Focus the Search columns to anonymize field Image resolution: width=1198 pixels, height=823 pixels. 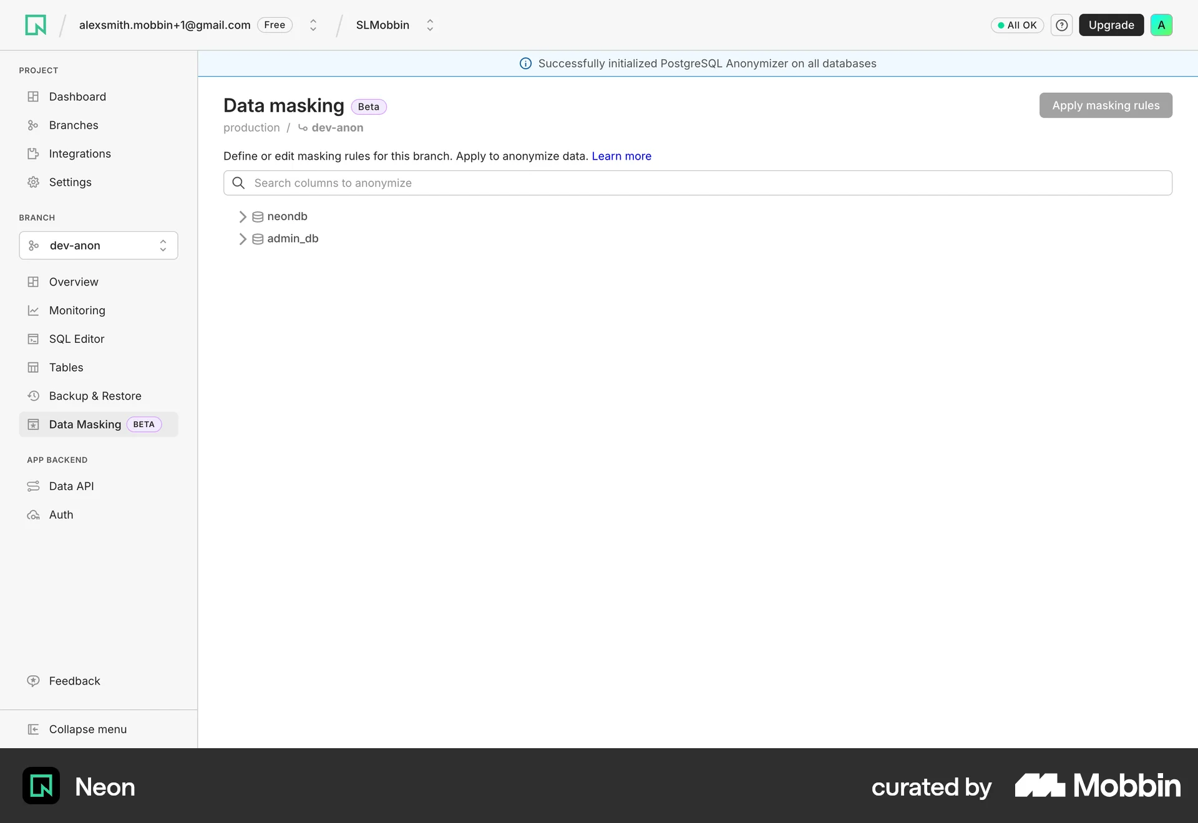698,183
